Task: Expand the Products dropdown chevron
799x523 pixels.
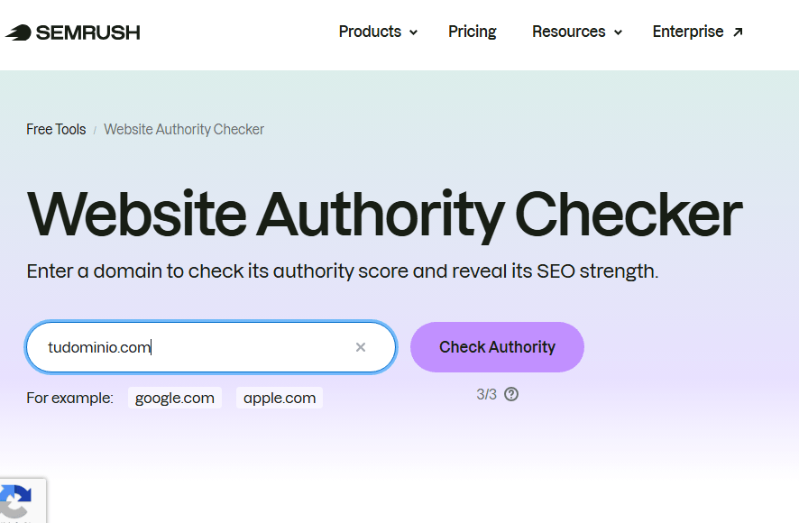Action: pos(414,32)
